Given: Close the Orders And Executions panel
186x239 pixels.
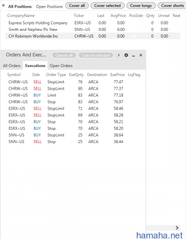Looking at the screenshot, I should tap(141, 55).
